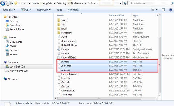The image size is (174, 106).
Task: Select the eudora text document
Action: (x=65, y=53)
